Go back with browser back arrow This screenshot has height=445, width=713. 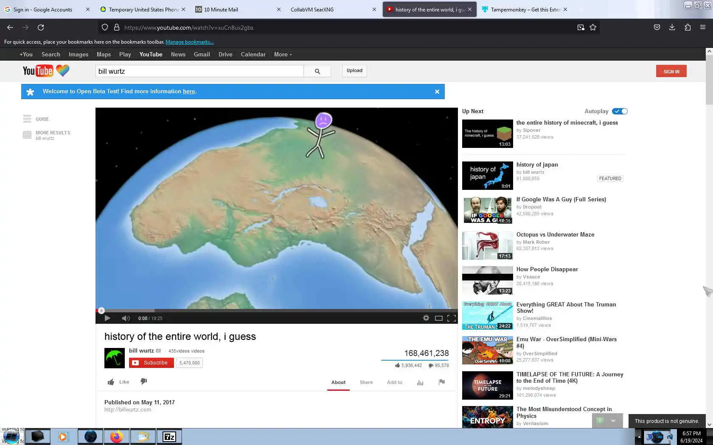pos(10,28)
